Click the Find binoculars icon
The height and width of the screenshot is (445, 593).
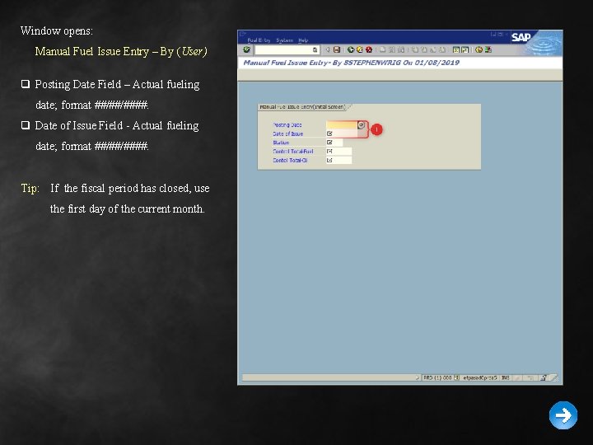392,49
